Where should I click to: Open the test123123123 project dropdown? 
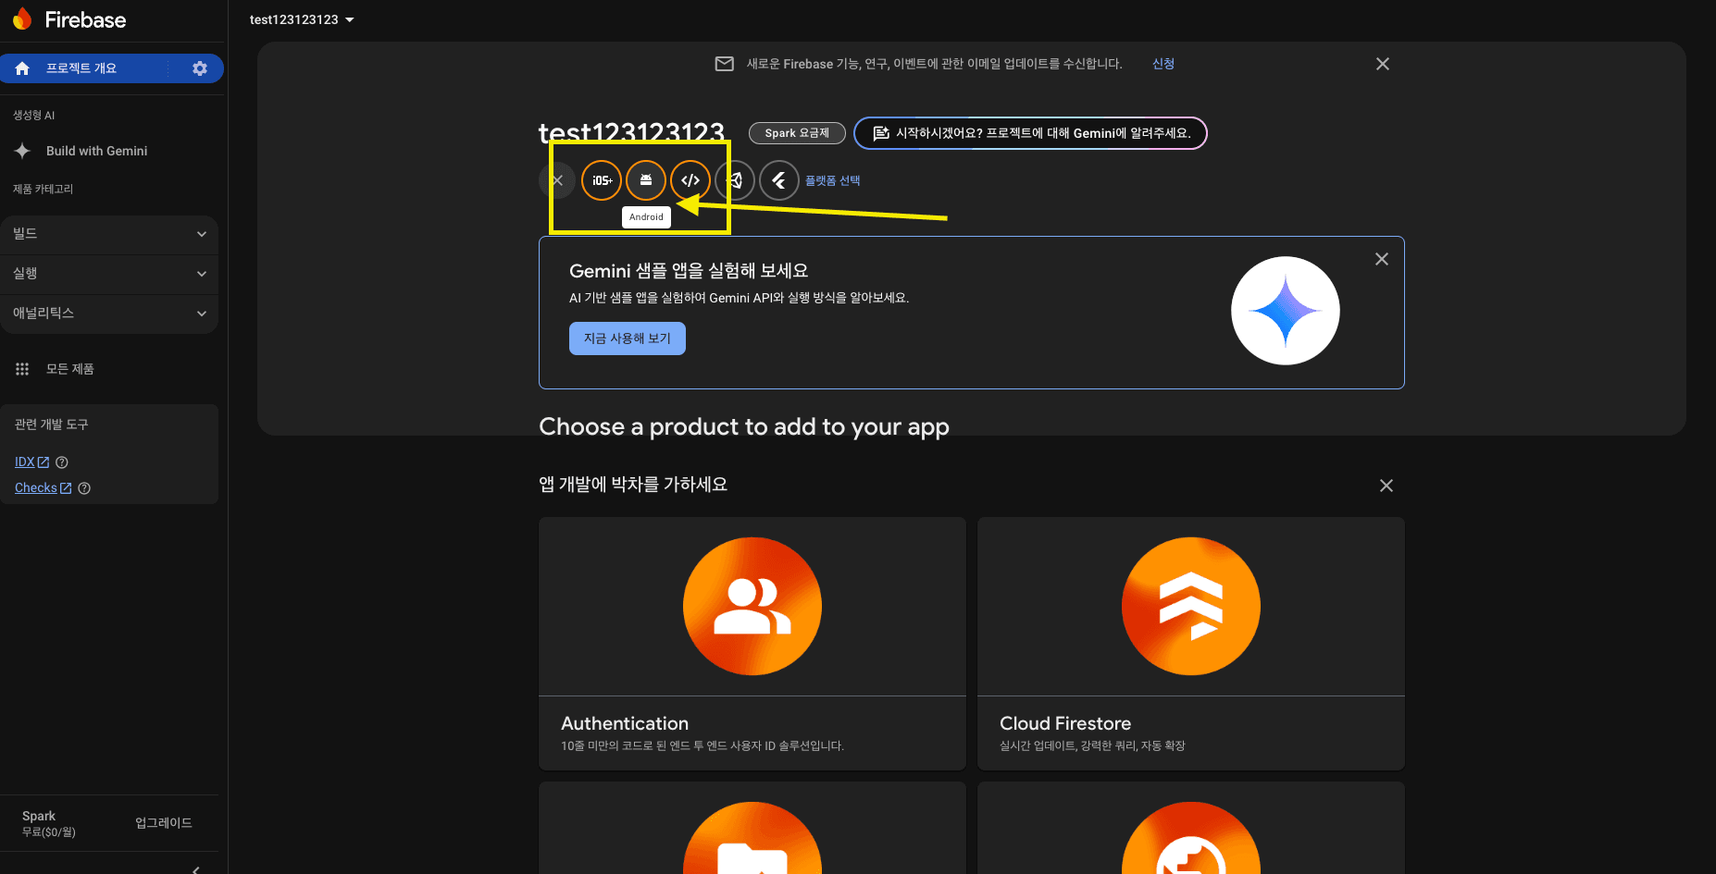click(302, 19)
